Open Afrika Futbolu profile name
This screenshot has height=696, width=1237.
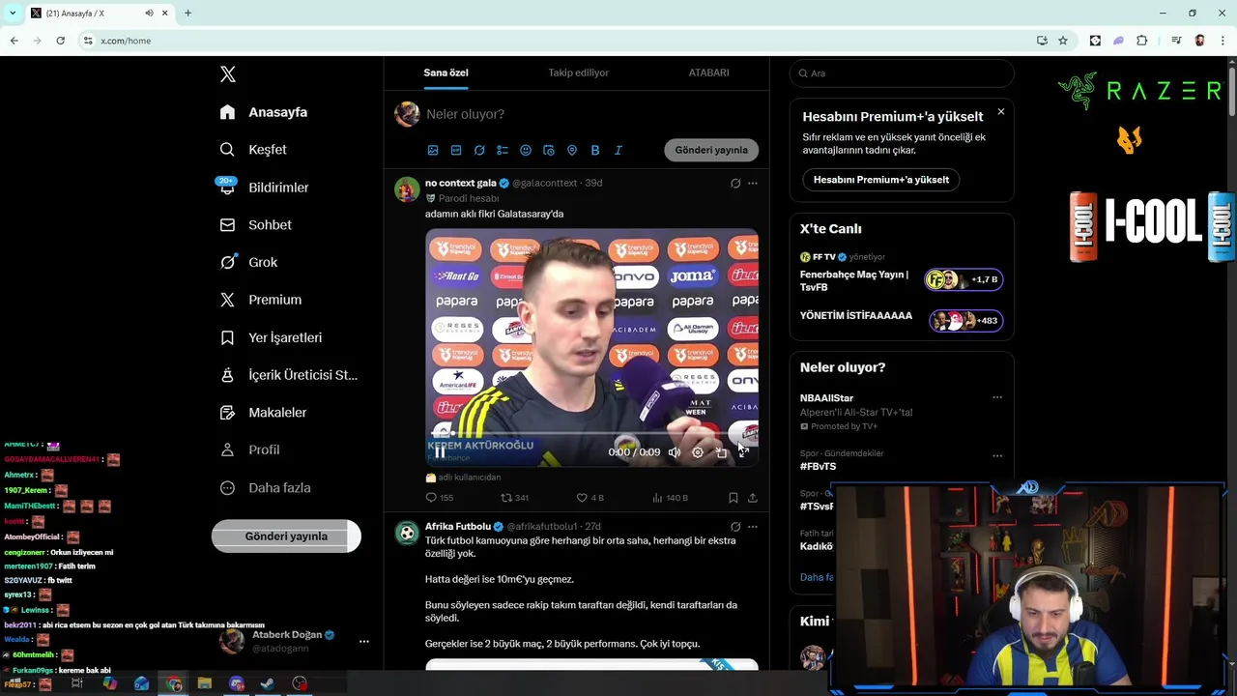point(458,527)
